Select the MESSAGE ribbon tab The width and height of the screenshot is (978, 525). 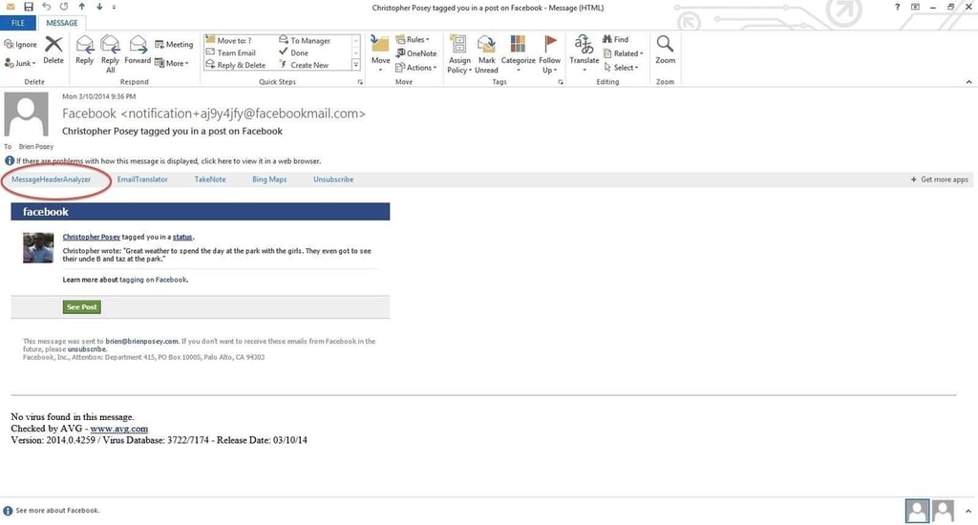coord(62,23)
